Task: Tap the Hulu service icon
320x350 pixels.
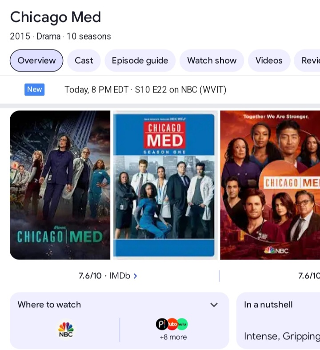Action: (182, 324)
